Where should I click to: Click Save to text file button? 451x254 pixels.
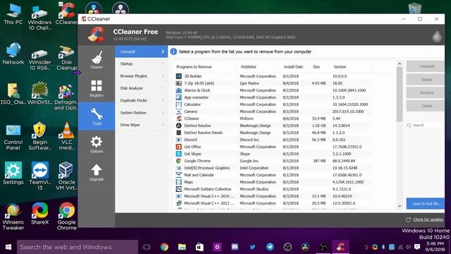[425, 204]
